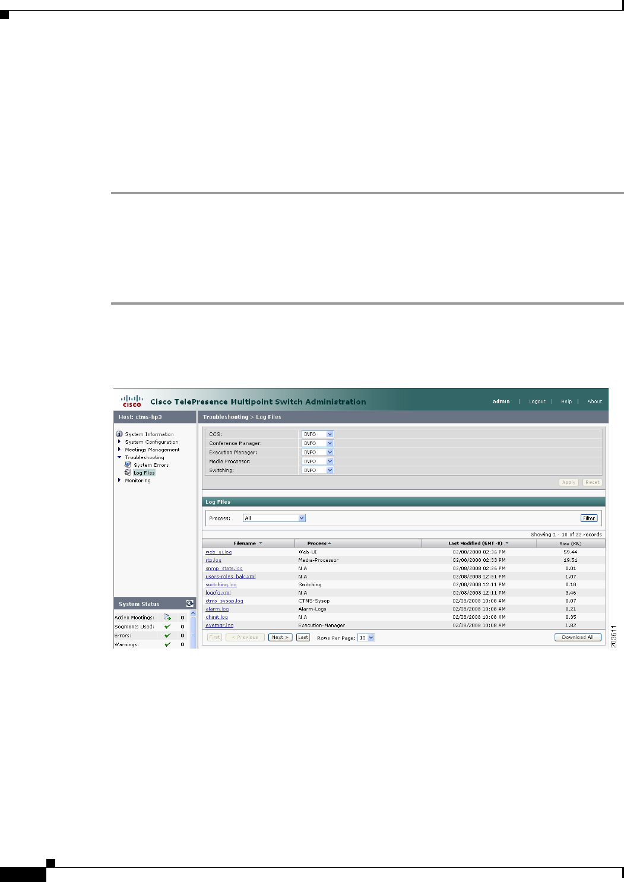This screenshot has width=624, height=882.
Task: Open rtp.log file link
Action: (213, 560)
